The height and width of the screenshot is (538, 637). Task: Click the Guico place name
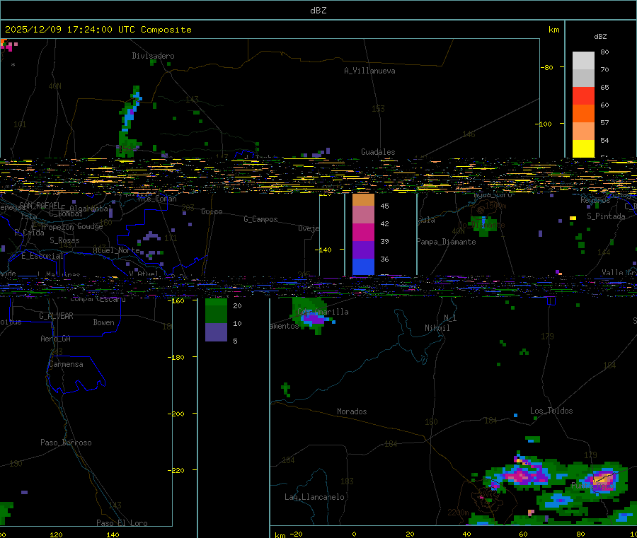[x=212, y=211]
